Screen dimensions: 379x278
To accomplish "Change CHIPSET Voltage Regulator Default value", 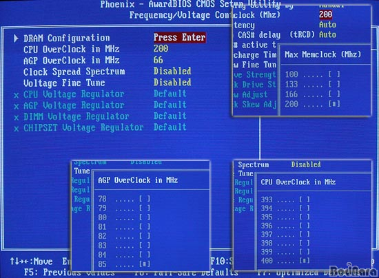I will pos(170,127).
